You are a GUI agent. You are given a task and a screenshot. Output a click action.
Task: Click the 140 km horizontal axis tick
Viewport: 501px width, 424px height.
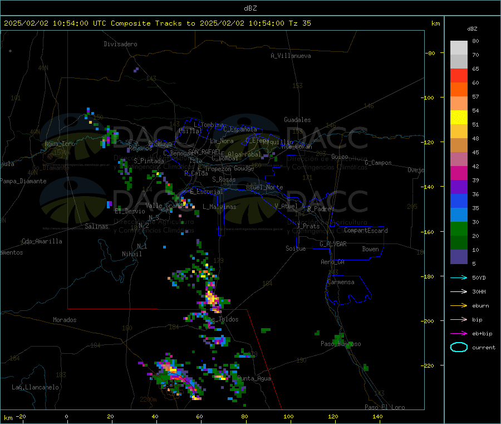click(x=377, y=416)
